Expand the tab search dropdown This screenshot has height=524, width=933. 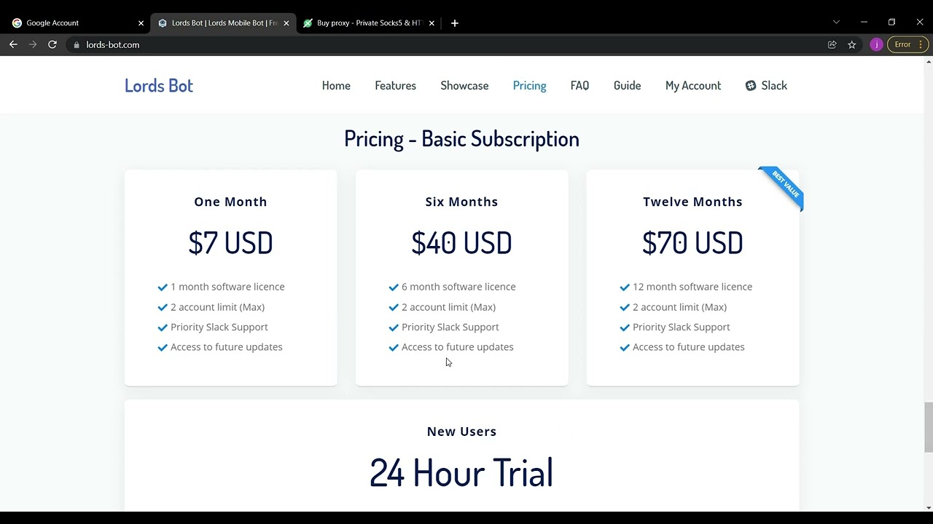pos(836,23)
